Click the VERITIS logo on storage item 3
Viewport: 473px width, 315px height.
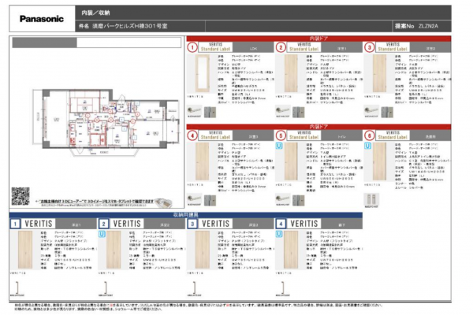coord(215,224)
